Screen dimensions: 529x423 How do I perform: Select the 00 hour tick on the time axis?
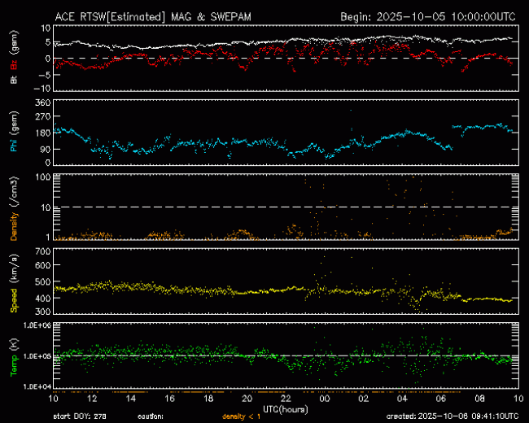pos(325,399)
